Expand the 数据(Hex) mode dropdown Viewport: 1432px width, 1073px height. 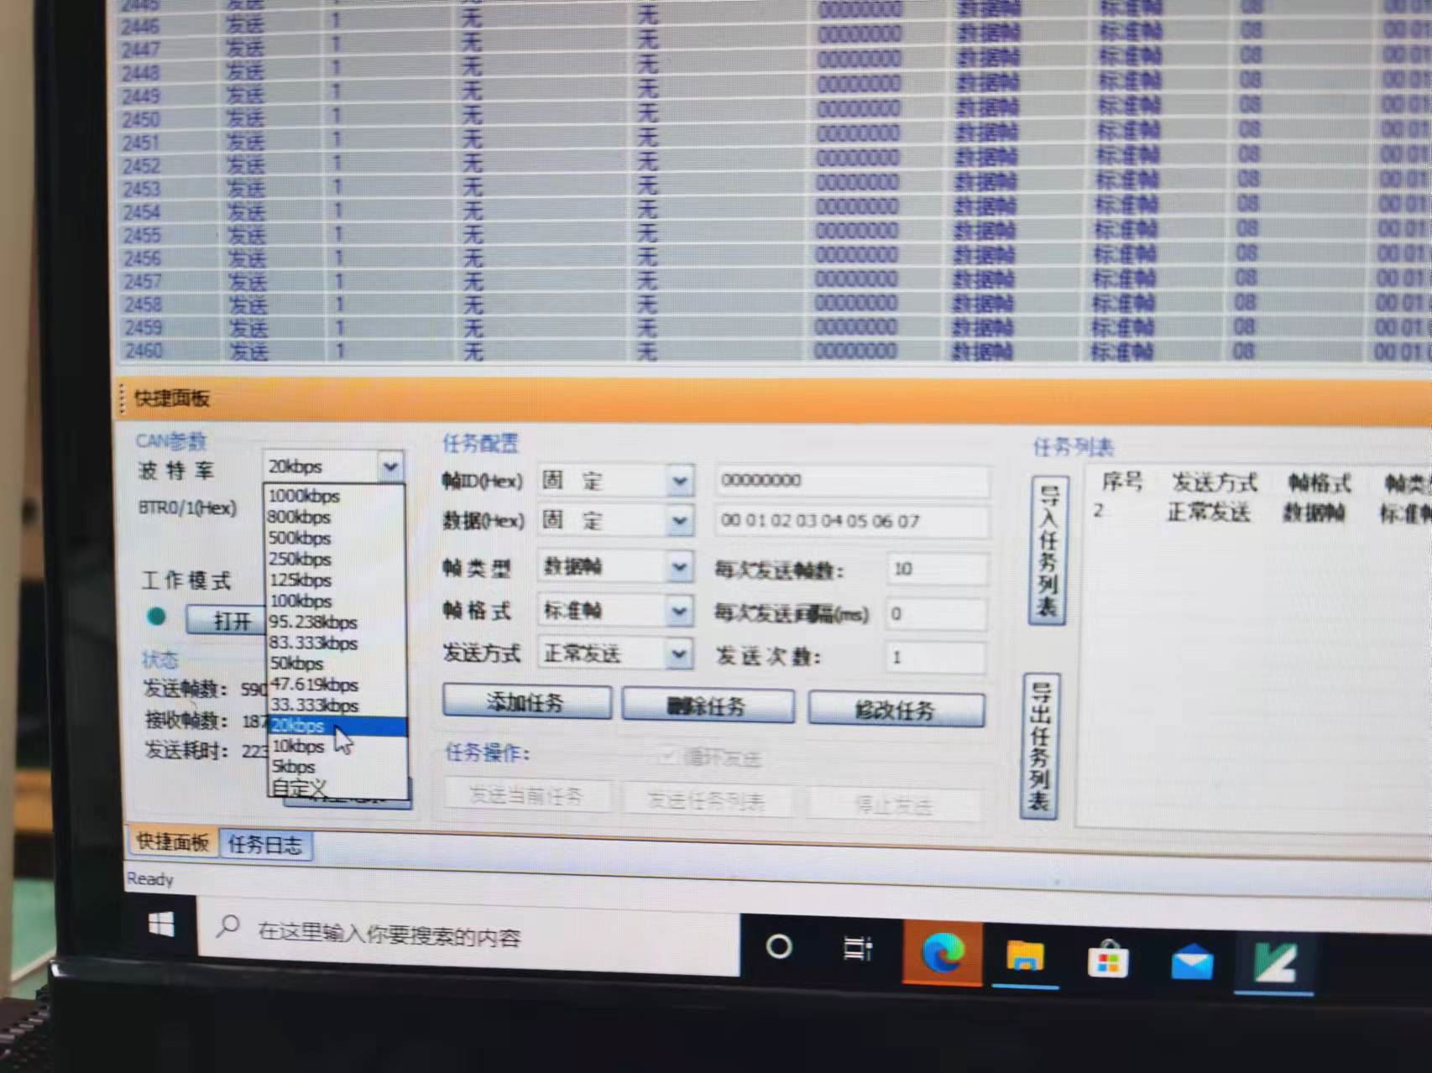(x=679, y=522)
